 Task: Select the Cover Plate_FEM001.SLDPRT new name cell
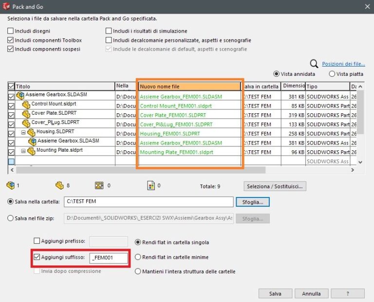(189, 115)
